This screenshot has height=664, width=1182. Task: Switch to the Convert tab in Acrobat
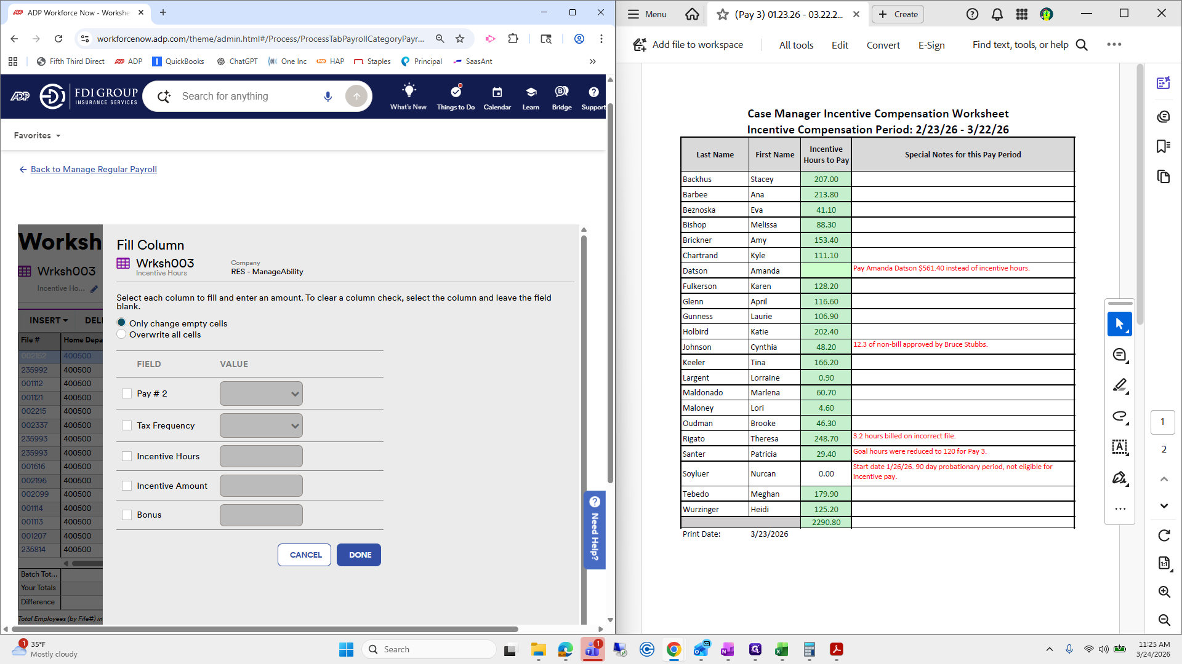(x=883, y=45)
